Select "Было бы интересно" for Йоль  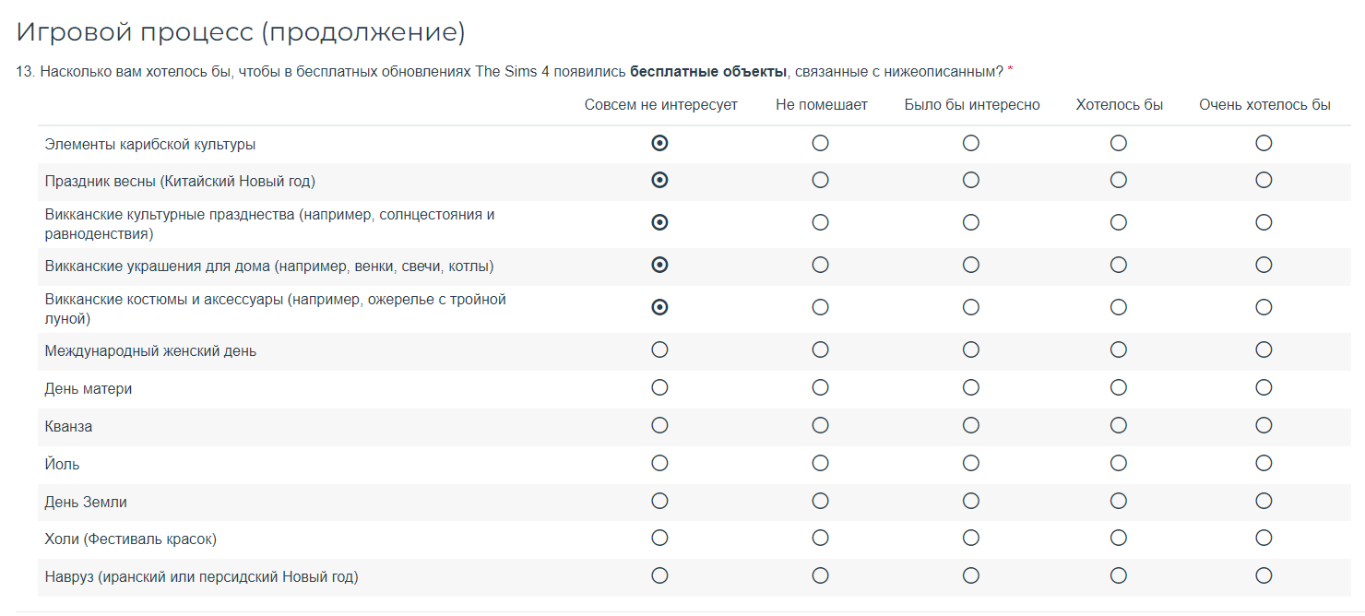click(970, 463)
